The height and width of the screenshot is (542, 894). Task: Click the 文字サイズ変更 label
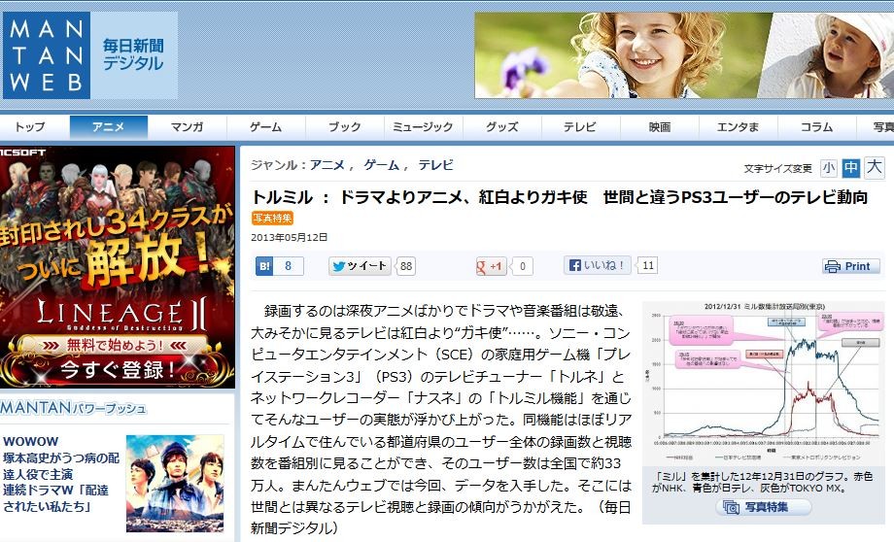coord(777,169)
